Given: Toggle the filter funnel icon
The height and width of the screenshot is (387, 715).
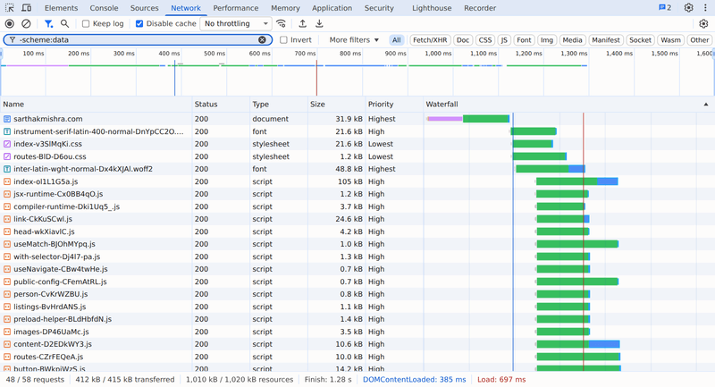Looking at the screenshot, I should click(x=48, y=24).
